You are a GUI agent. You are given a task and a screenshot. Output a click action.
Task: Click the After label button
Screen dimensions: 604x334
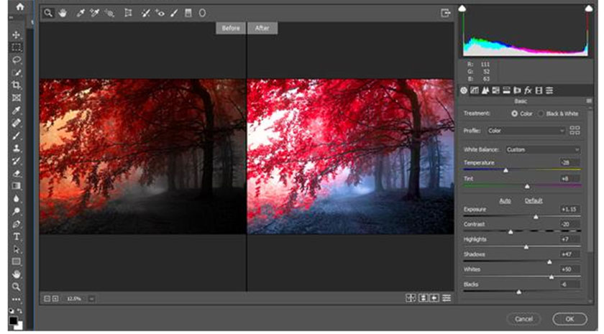pos(262,28)
